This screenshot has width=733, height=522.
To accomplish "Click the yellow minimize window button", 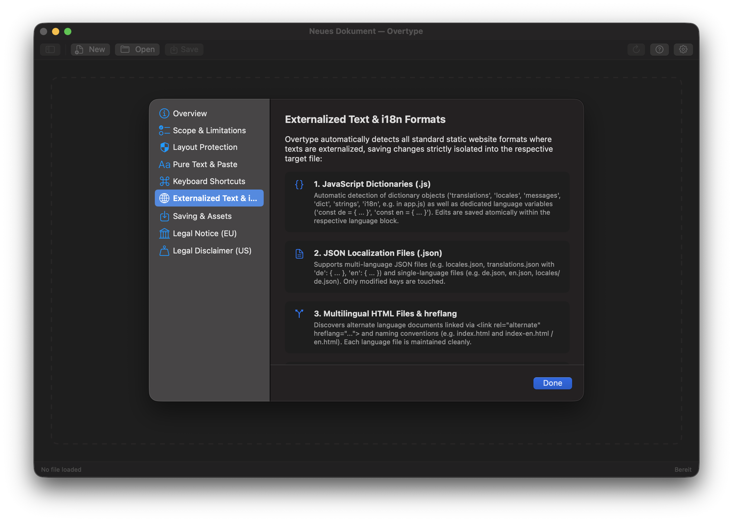I will (x=56, y=31).
